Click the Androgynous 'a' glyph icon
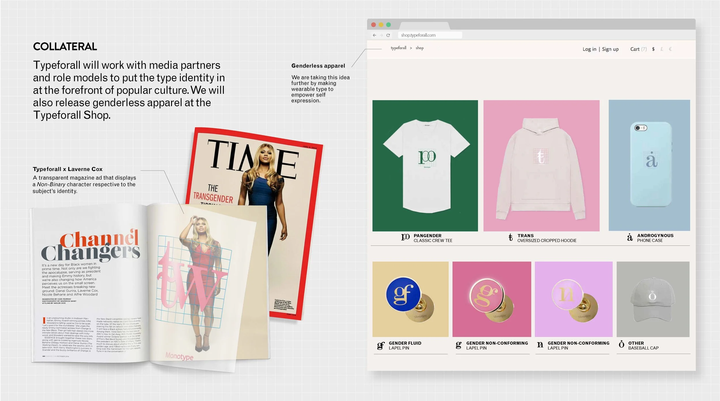The width and height of the screenshot is (720, 401). click(x=630, y=237)
